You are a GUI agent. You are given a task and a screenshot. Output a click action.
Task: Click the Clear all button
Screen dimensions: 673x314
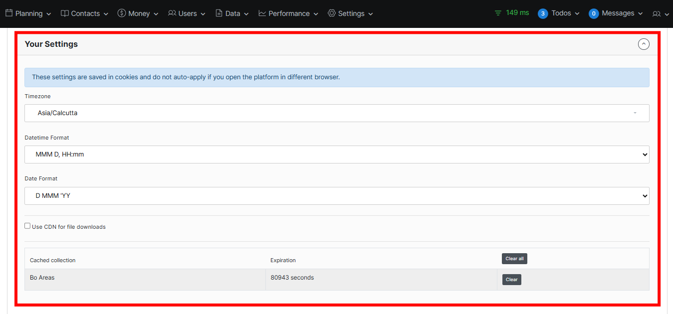[514, 259]
